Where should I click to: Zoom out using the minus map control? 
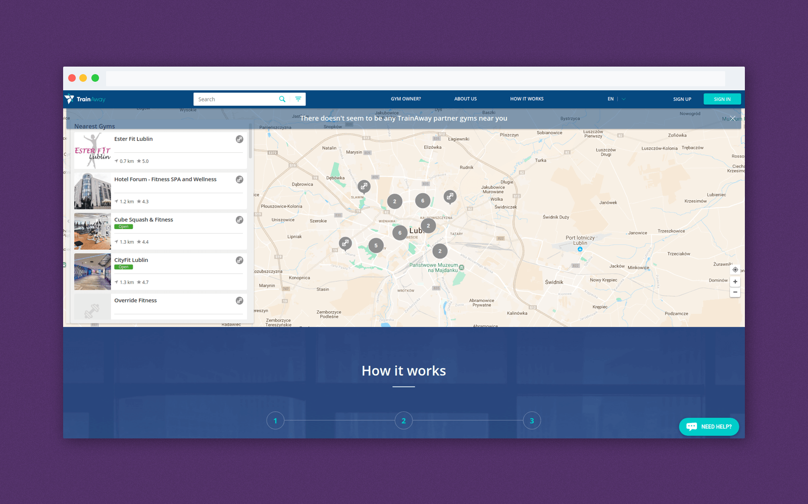click(x=735, y=292)
